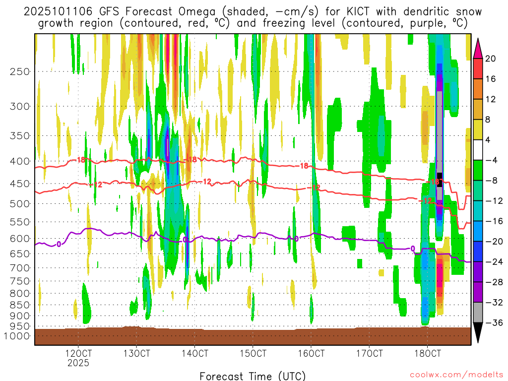Click the red -18 contour label near 16OCT
Image resolution: width=508 pixels, height=381 pixels.
302,166
